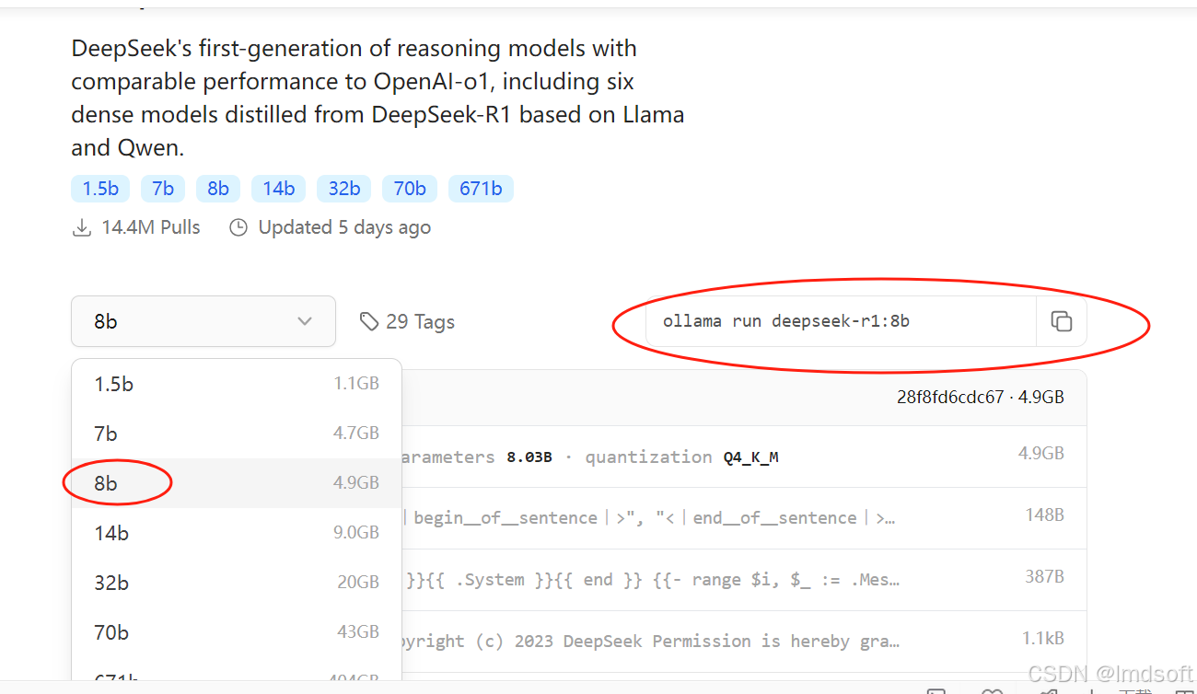Open the DeepSeek Permission license row
Image resolution: width=1197 pixels, height=694 pixels.
[x=744, y=641]
